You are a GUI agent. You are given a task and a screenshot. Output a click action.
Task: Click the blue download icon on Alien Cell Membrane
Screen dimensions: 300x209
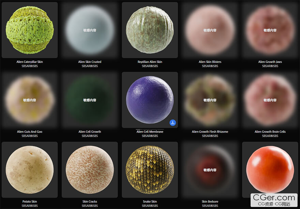[173, 123]
